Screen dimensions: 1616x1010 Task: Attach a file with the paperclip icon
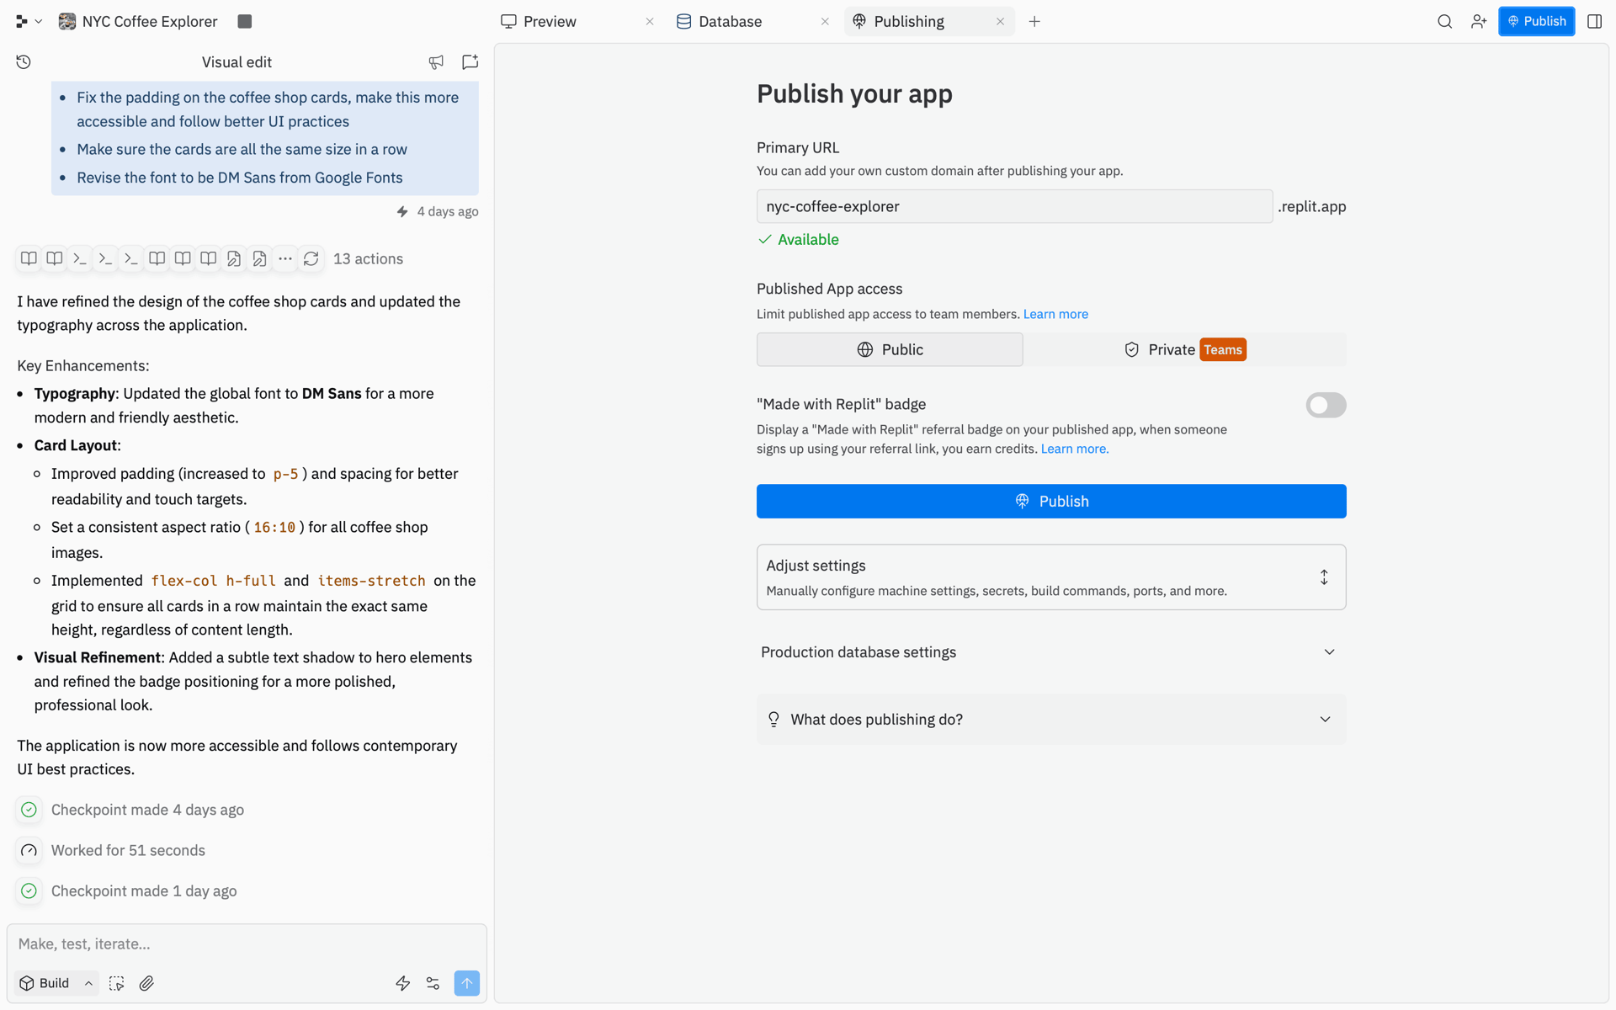(146, 983)
